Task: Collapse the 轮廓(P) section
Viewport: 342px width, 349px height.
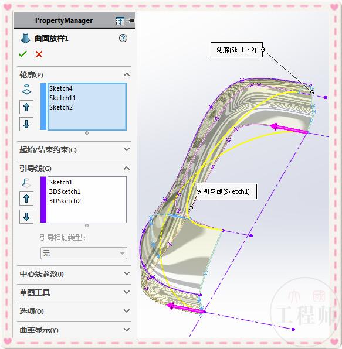Action: coord(127,74)
